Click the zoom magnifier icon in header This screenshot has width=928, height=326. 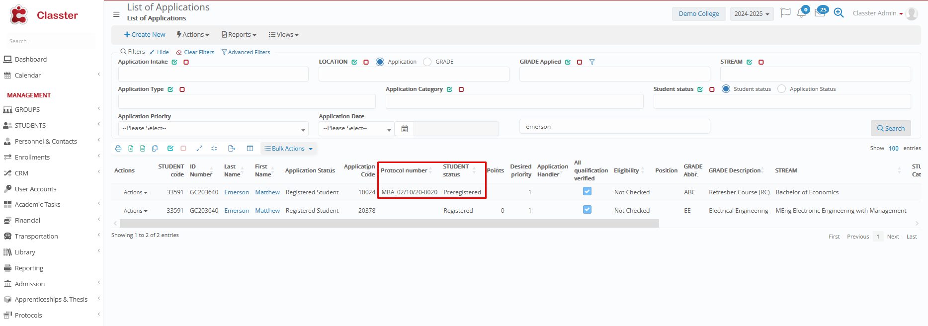click(839, 13)
